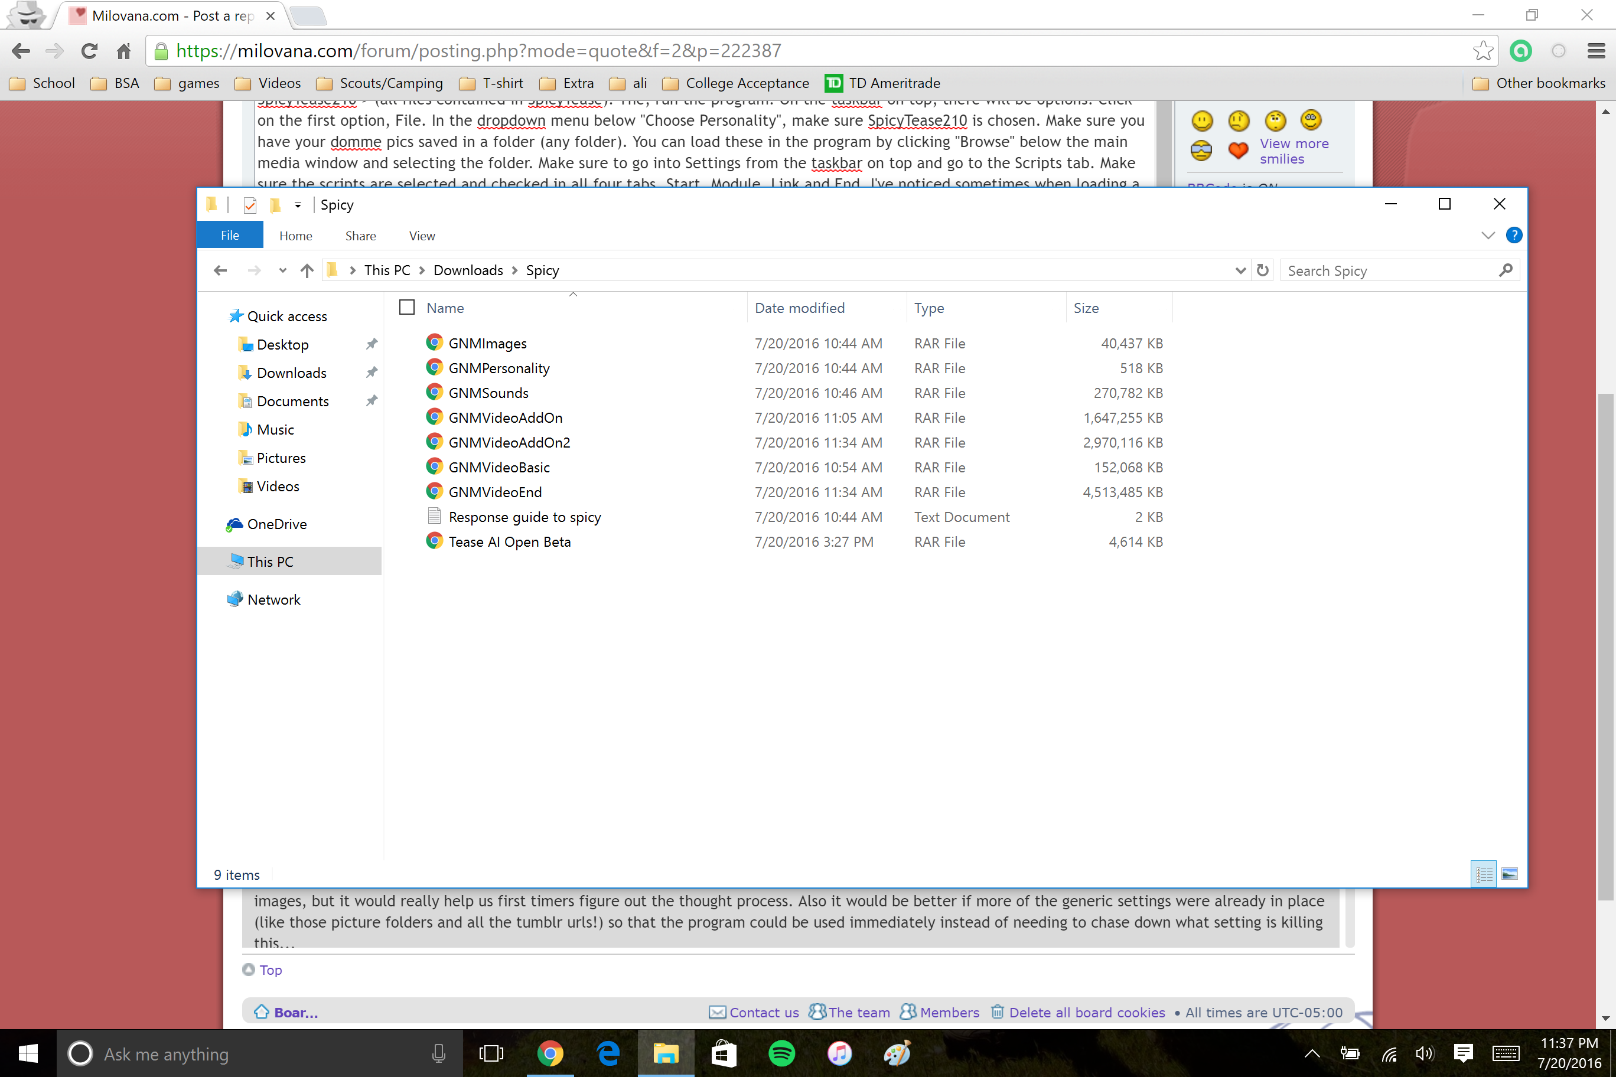Click the Cortana Ask me anything box

[x=260, y=1053]
